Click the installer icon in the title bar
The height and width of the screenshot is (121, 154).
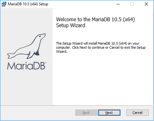coord(4,4)
